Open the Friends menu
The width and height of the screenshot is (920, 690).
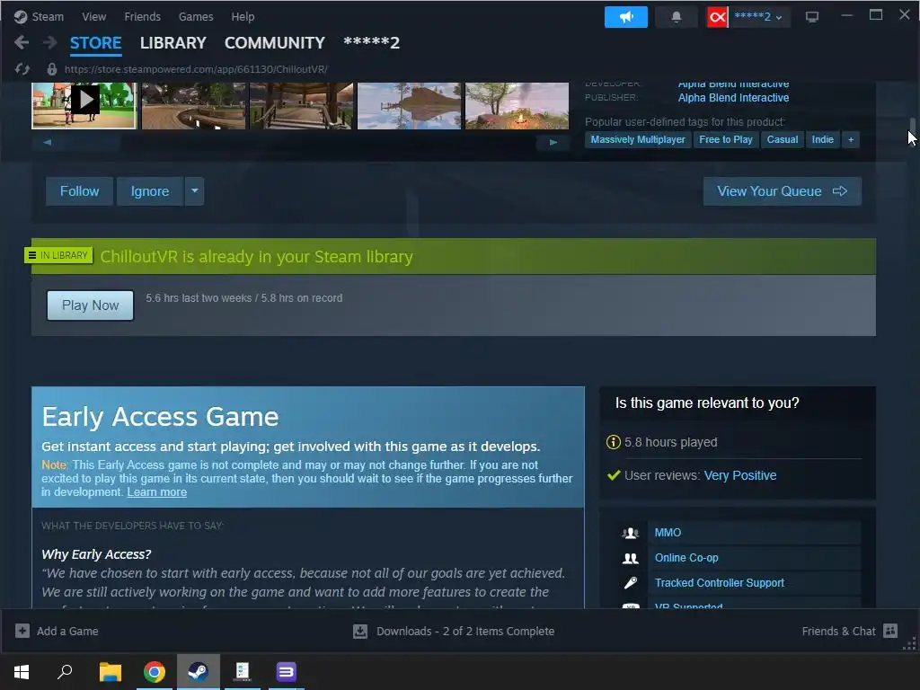(142, 17)
